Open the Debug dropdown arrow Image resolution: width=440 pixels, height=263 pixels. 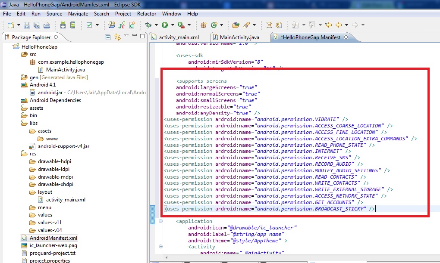pos(156,25)
